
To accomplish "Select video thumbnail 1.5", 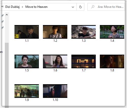I will click(27, 61).
